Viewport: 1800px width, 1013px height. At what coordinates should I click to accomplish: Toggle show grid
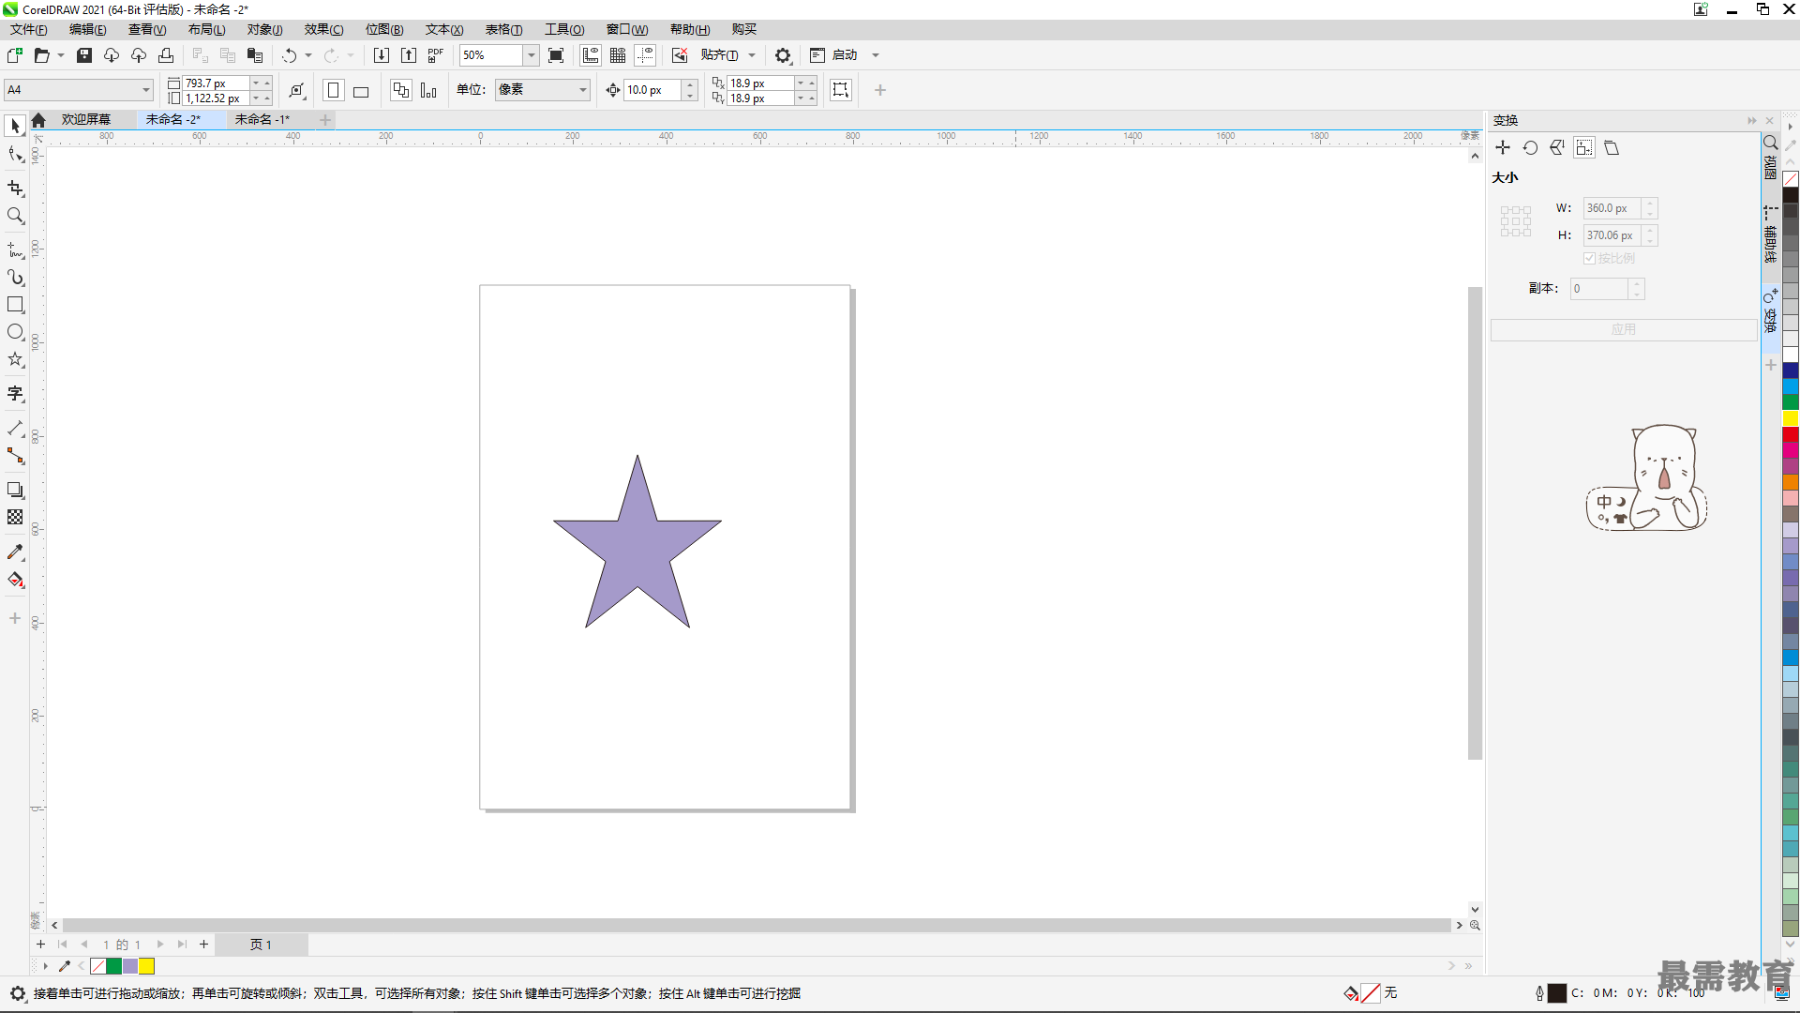(x=618, y=55)
